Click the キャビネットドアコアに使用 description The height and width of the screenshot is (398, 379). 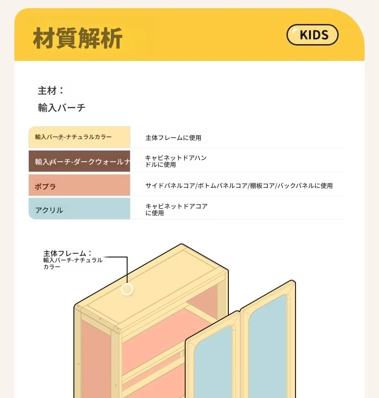click(177, 210)
